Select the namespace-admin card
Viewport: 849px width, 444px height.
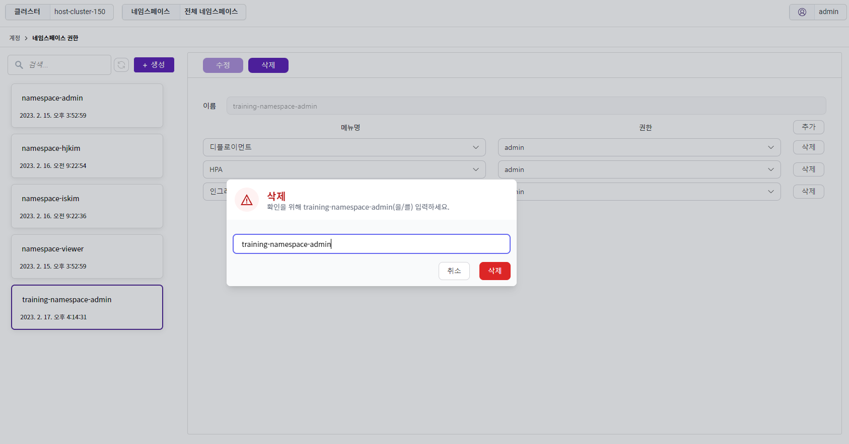[87, 106]
